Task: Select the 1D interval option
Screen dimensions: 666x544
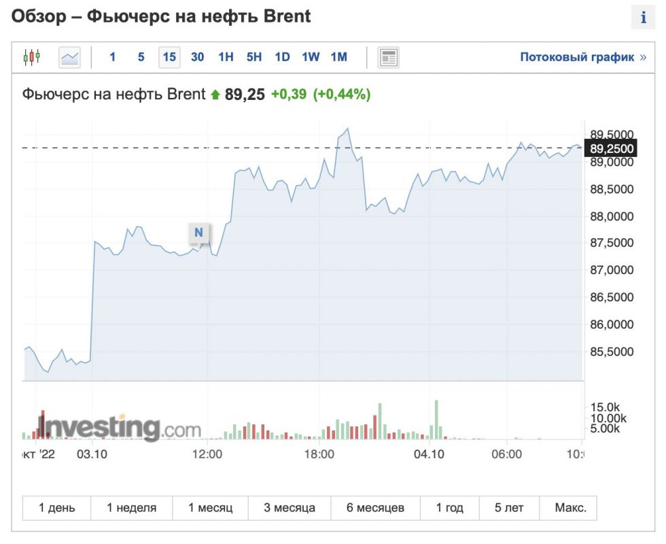Action: [x=282, y=57]
